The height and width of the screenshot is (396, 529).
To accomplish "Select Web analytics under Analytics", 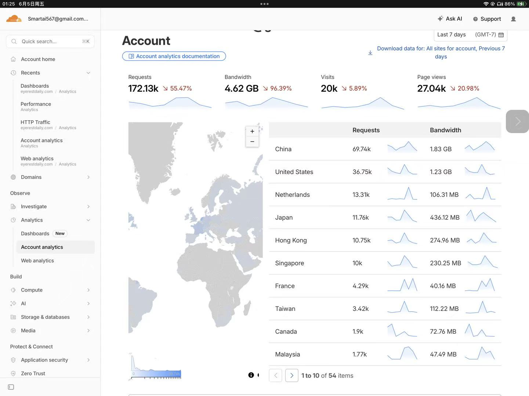I will [x=37, y=261].
